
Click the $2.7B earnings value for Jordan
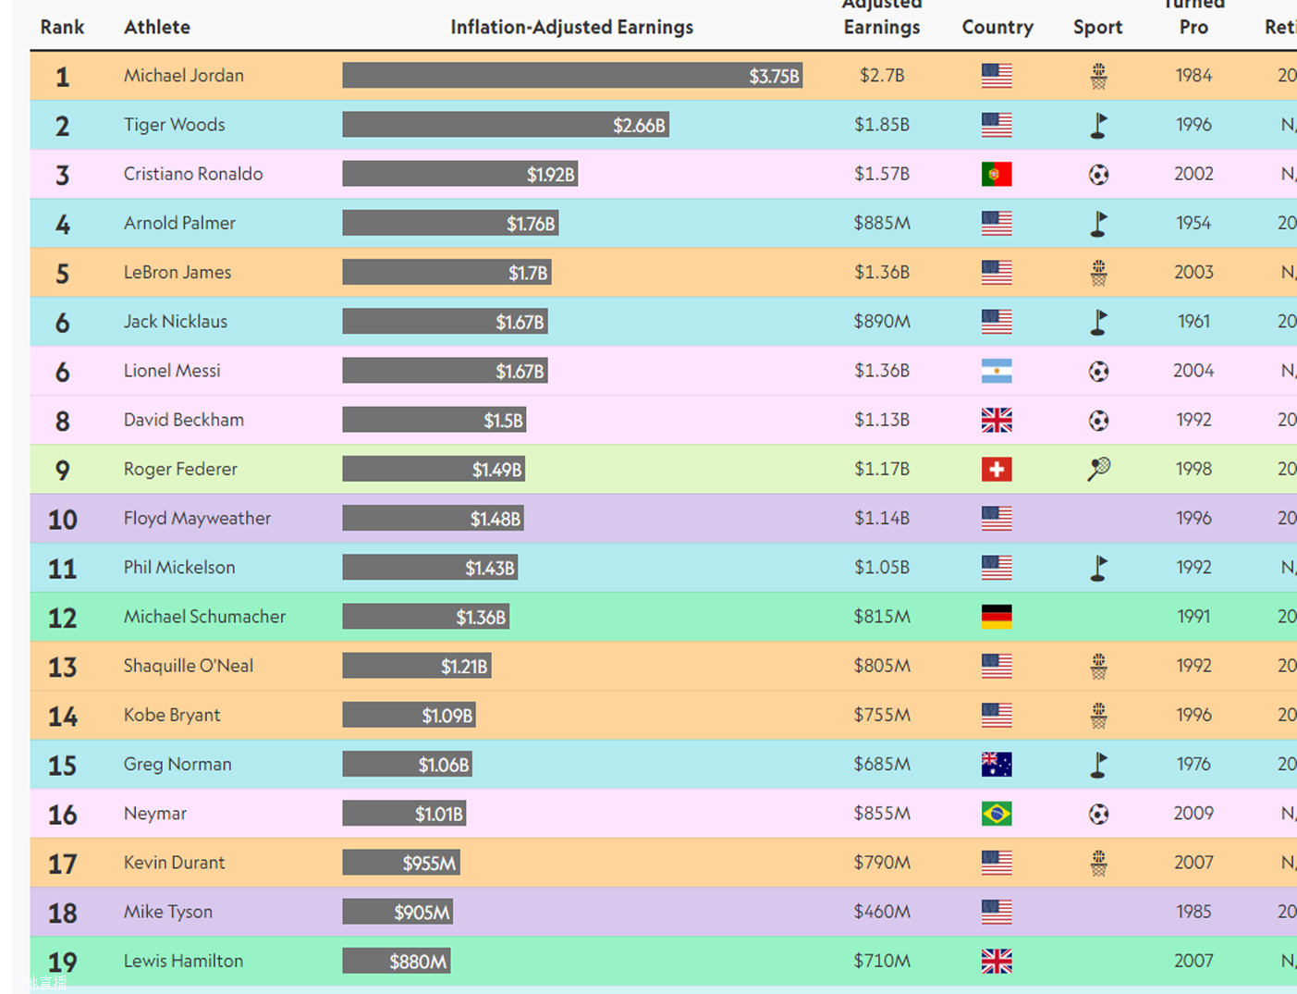[882, 76]
